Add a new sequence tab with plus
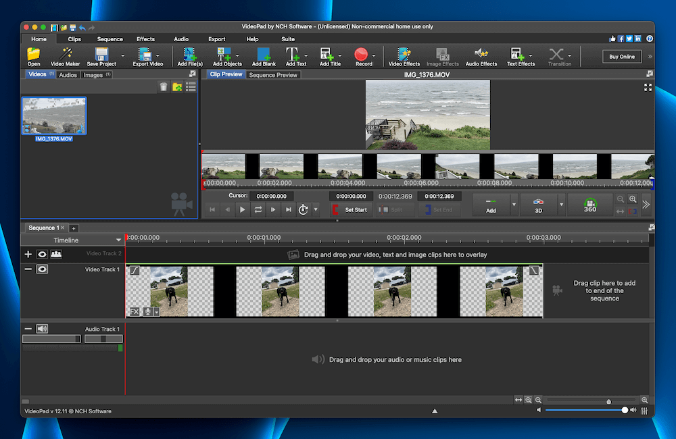Screen dimensions: 676x439 click(x=73, y=228)
